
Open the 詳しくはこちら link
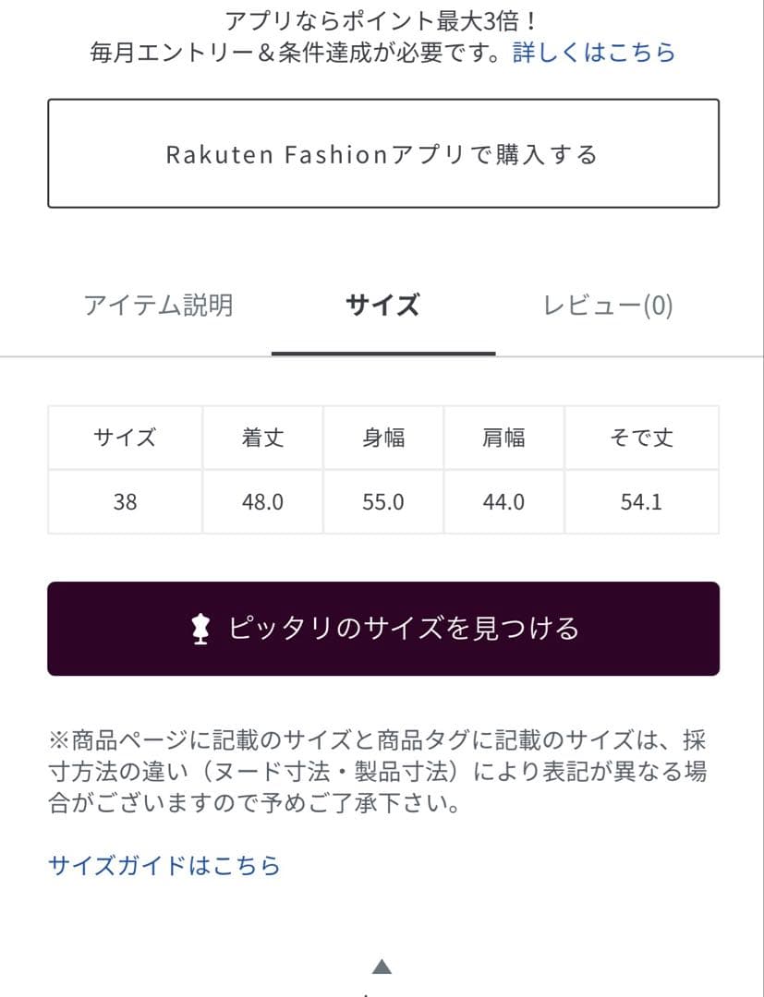(590, 54)
